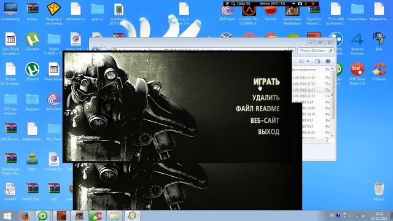Screen dimensions: 393x221
Task: Launch Counter-Strike 1.6 RePack shortcut
Action: pos(249,14)
